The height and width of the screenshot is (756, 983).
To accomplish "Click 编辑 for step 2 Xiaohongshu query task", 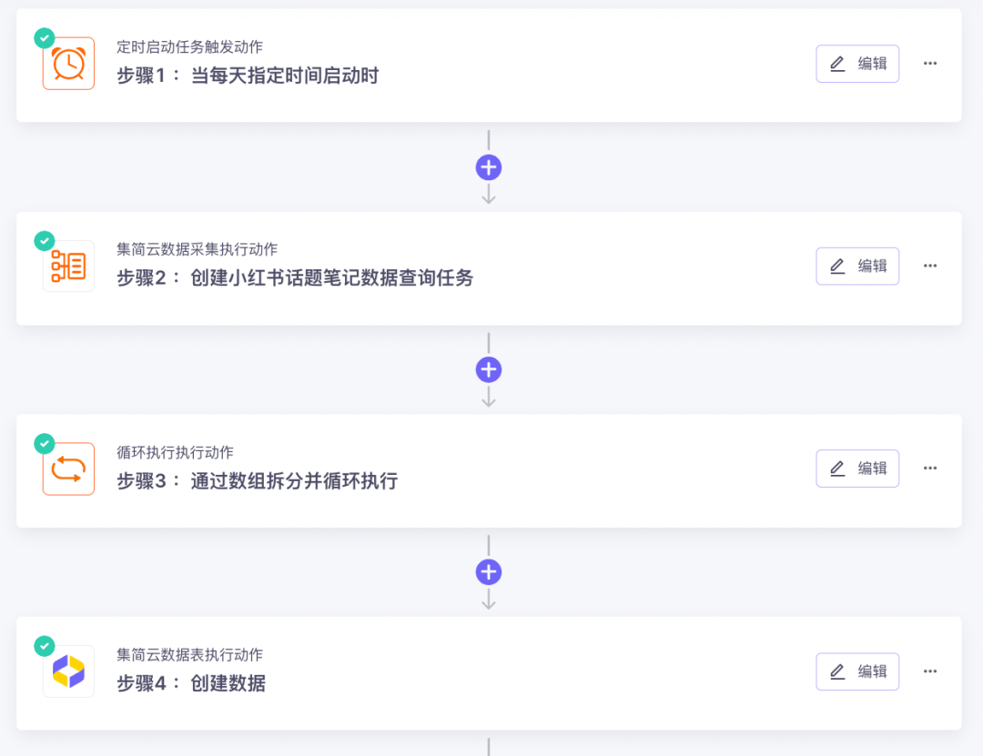I will [x=857, y=266].
